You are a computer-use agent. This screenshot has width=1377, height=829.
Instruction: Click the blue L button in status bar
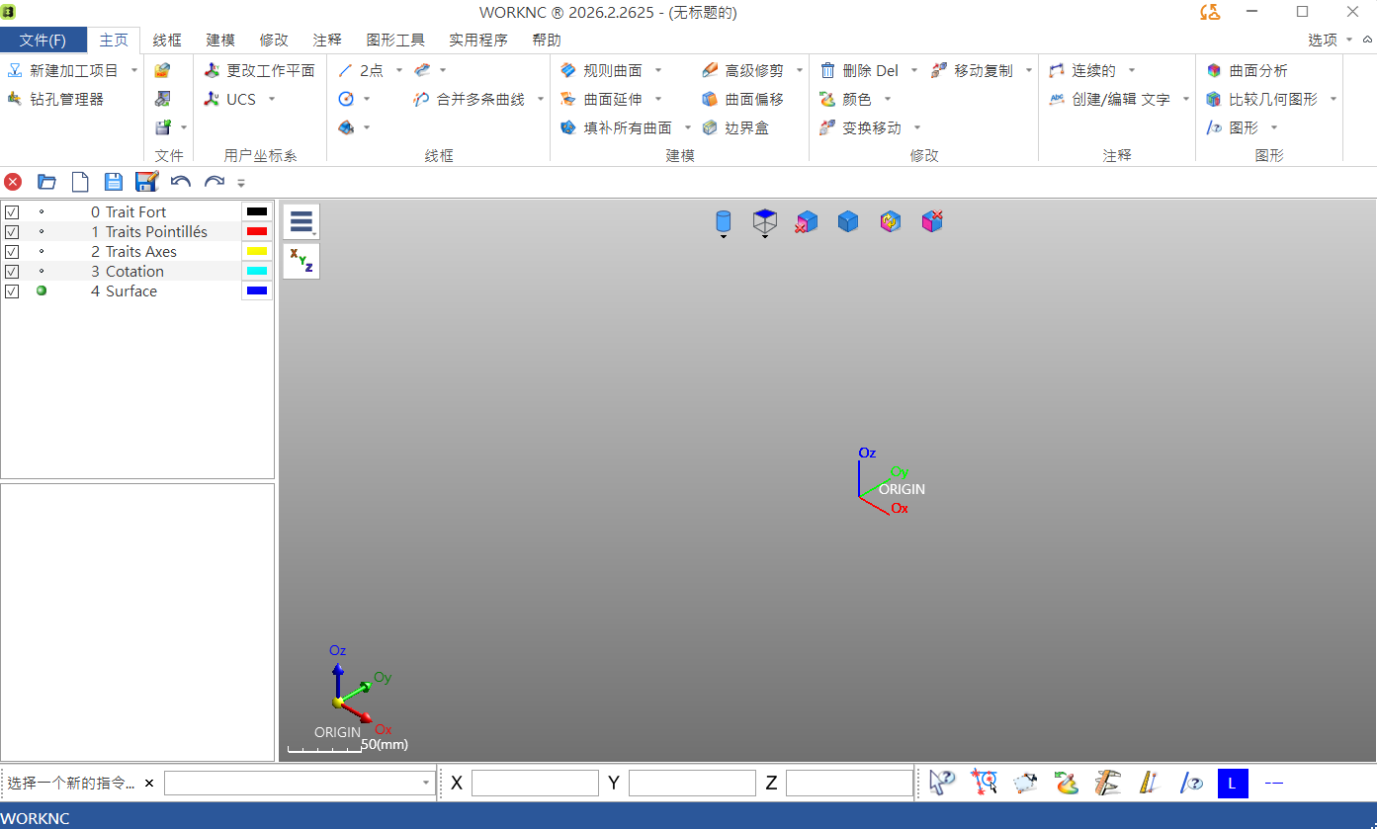[1233, 784]
